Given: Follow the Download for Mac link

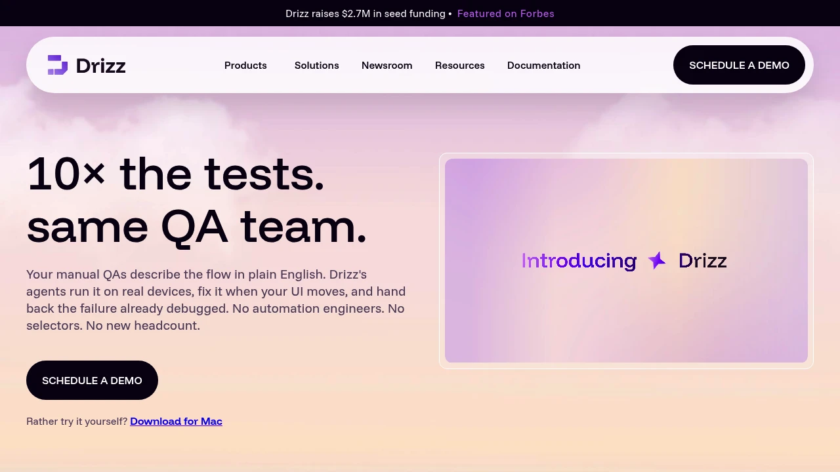Looking at the screenshot, I should point(176,422).
